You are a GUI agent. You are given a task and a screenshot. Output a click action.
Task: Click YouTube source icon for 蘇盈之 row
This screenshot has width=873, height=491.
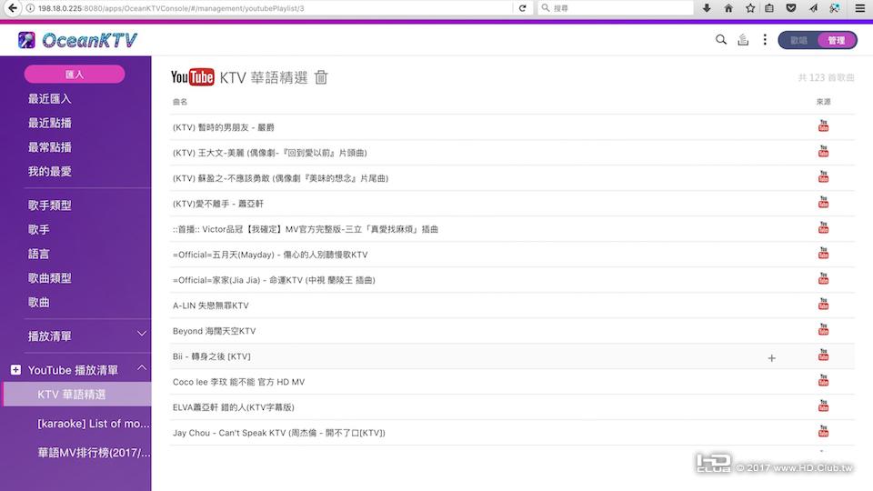(x=824, y=177)
